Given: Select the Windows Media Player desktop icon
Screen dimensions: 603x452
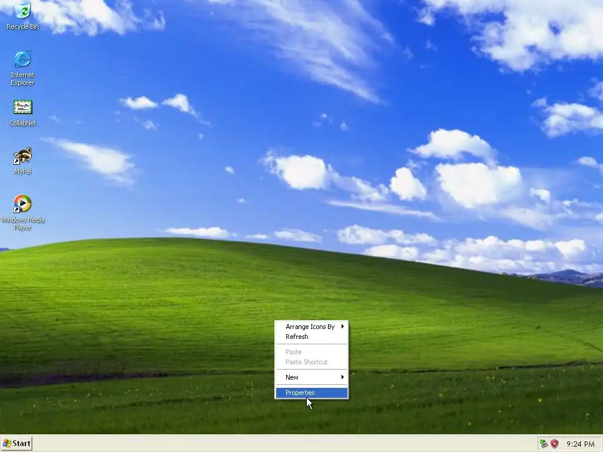Looking at the screenshot, I should pyautogui.click(x=23, y=212).
